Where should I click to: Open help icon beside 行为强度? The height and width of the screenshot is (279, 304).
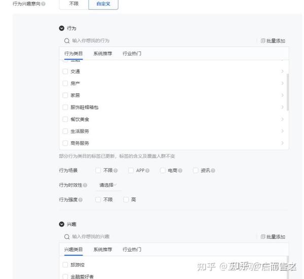[81, 199]
